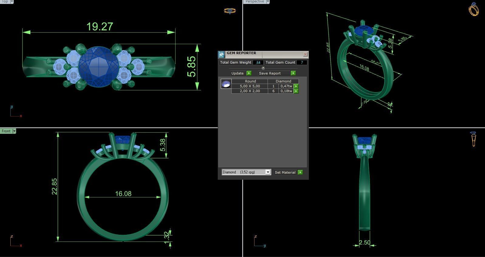Click the Total Gem Count value field

click(302, 62)
